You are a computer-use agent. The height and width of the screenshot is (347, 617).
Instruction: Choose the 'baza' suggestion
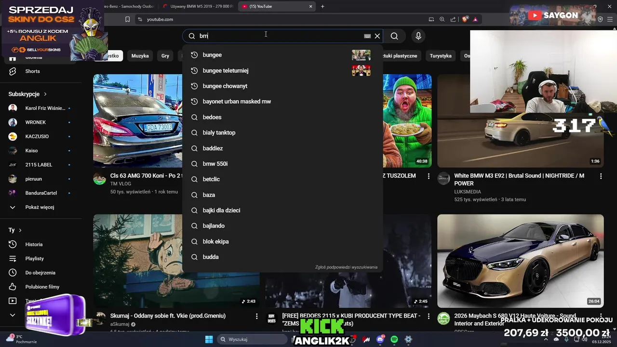coord(282,195)
